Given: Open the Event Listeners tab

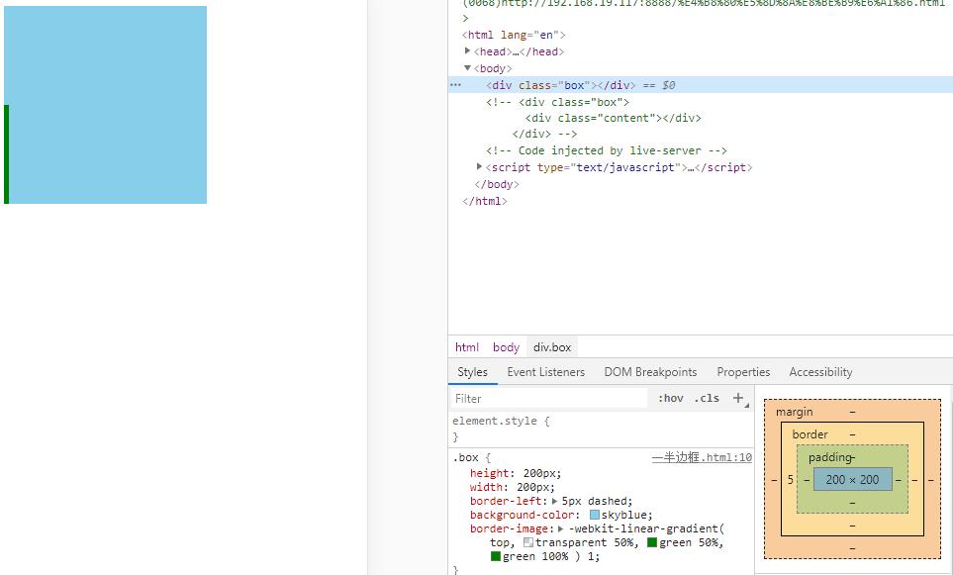Looking at the screenshot, I should click(x=546, y=372).
